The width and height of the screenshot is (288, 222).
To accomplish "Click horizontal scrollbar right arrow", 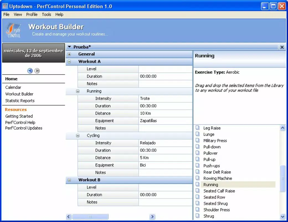I will [x=152, y=217].
